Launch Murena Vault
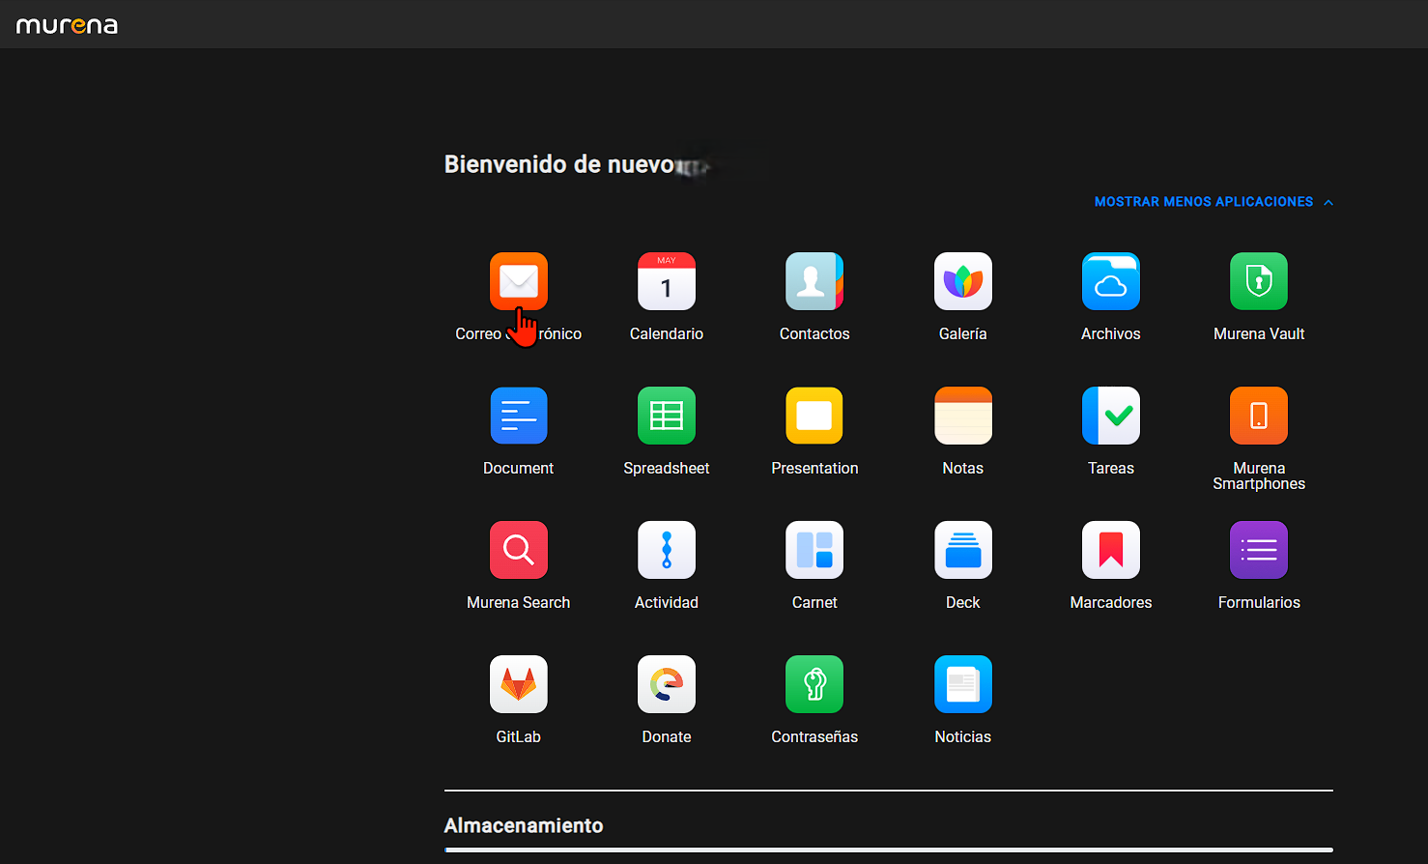1428x864 pixels. click(1258, 281)
